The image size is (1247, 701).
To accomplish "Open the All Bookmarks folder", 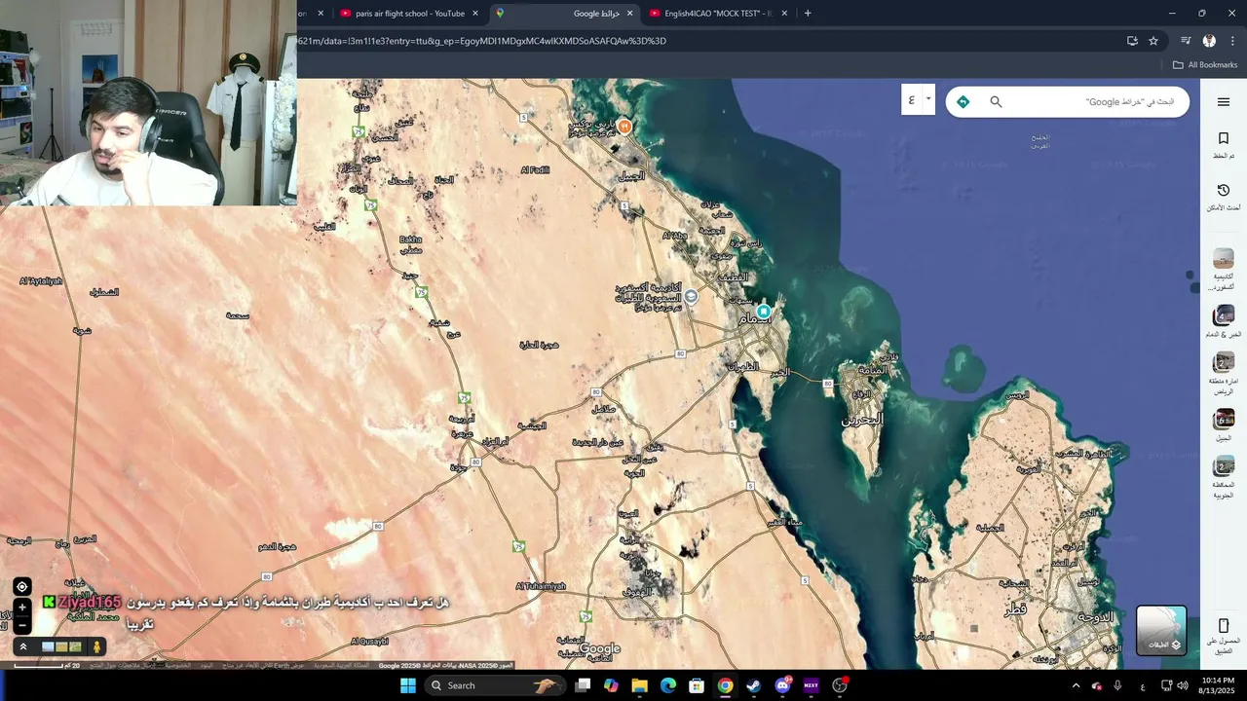I will pyautogui.click(x=1205, y=65).
